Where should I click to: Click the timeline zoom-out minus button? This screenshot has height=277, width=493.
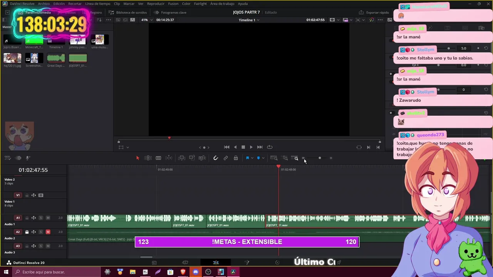pyautogui.click(x=304, y=158)
